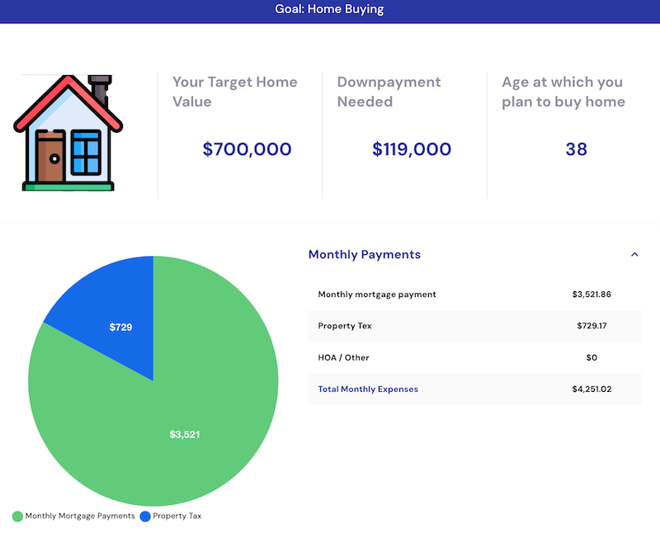Screen dimensions: 660x533
Task: Collapse the Monthly Payments section chevron
Action: [x=634, y=255]
